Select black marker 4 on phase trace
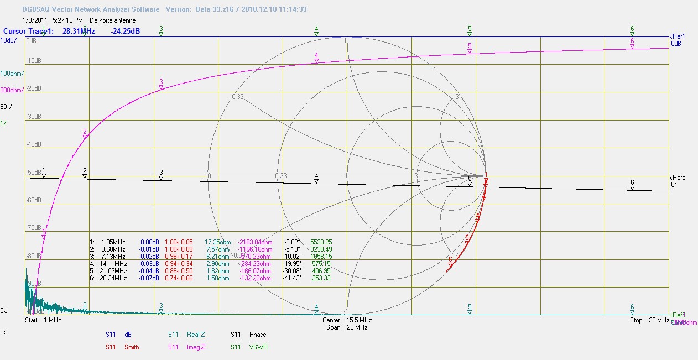Screen dimensions: 698x360 tap(316, 178)
